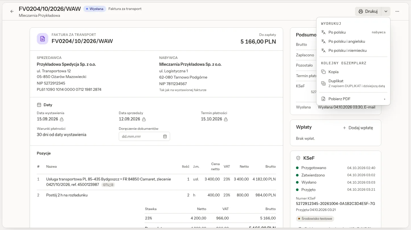411x230 pixels.
Task: Select the buyer's "NIP 7811234567" text
Action: pos(173,84)
